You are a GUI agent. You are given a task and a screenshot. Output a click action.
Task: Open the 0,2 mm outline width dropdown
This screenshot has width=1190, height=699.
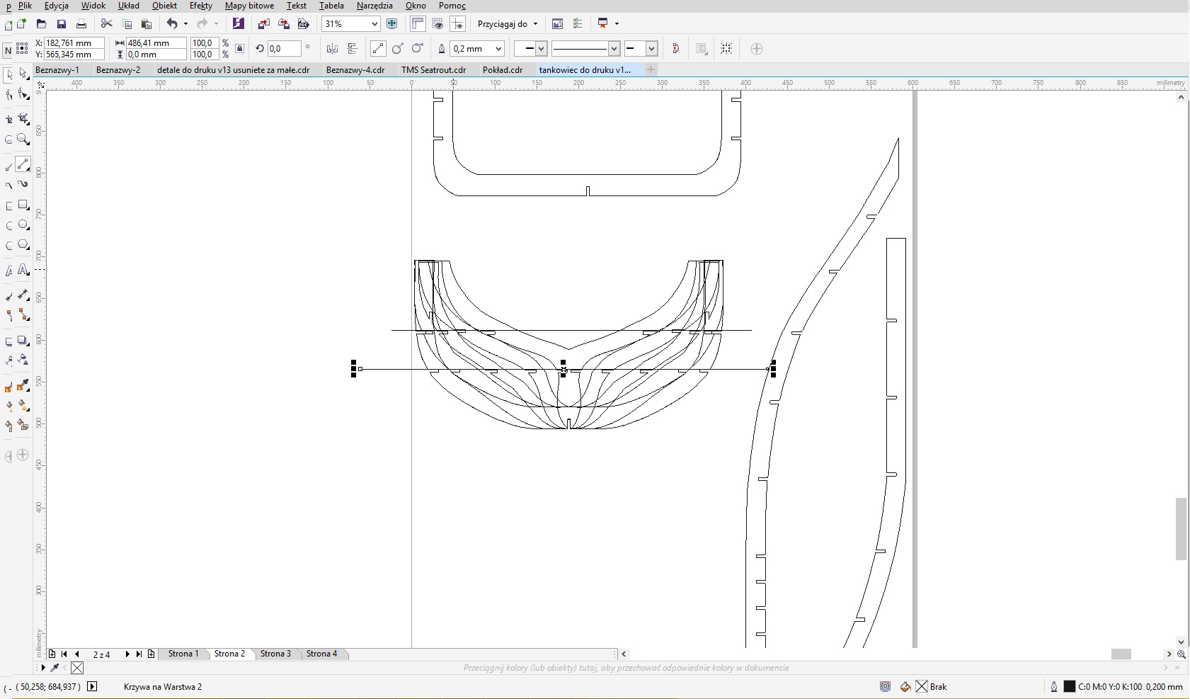point(499,49)
